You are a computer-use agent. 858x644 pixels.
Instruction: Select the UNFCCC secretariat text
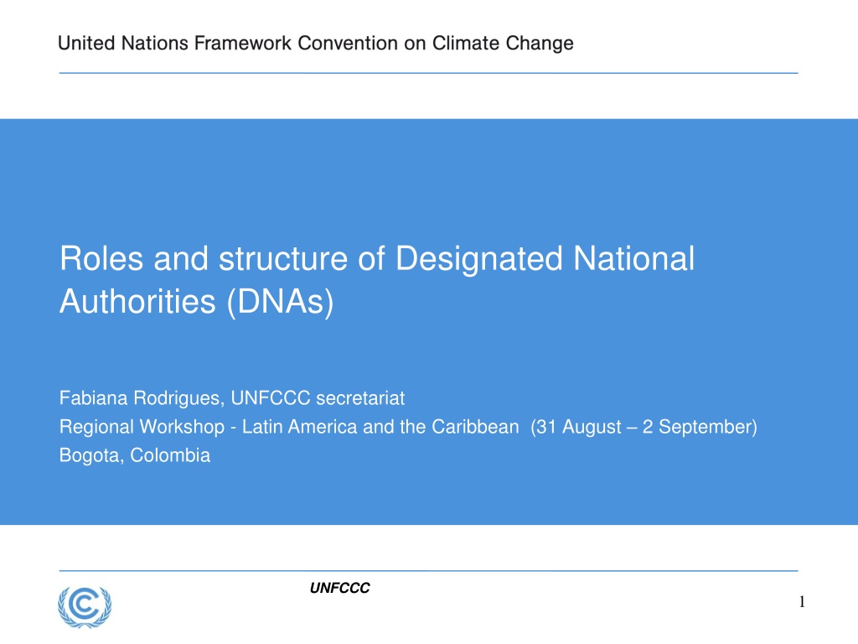pyautogui.click(x=318, y=398)
